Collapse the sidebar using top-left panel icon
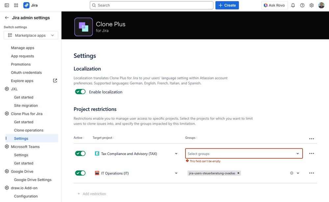The height and width of the screenshot is (202, 329). coord(7,5)
